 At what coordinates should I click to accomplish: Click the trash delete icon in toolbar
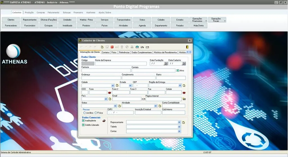pos(122,47)
